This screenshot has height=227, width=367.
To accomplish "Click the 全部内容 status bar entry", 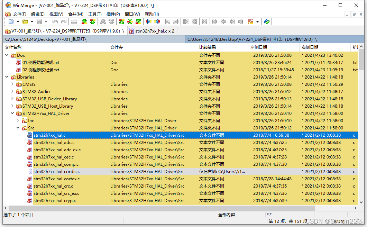I will (x=226, y=215).
